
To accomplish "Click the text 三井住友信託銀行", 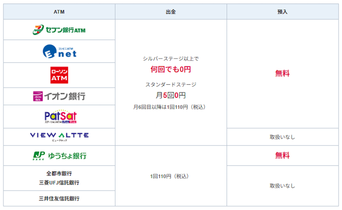I will pyautogui.click(x=59, y=199).
